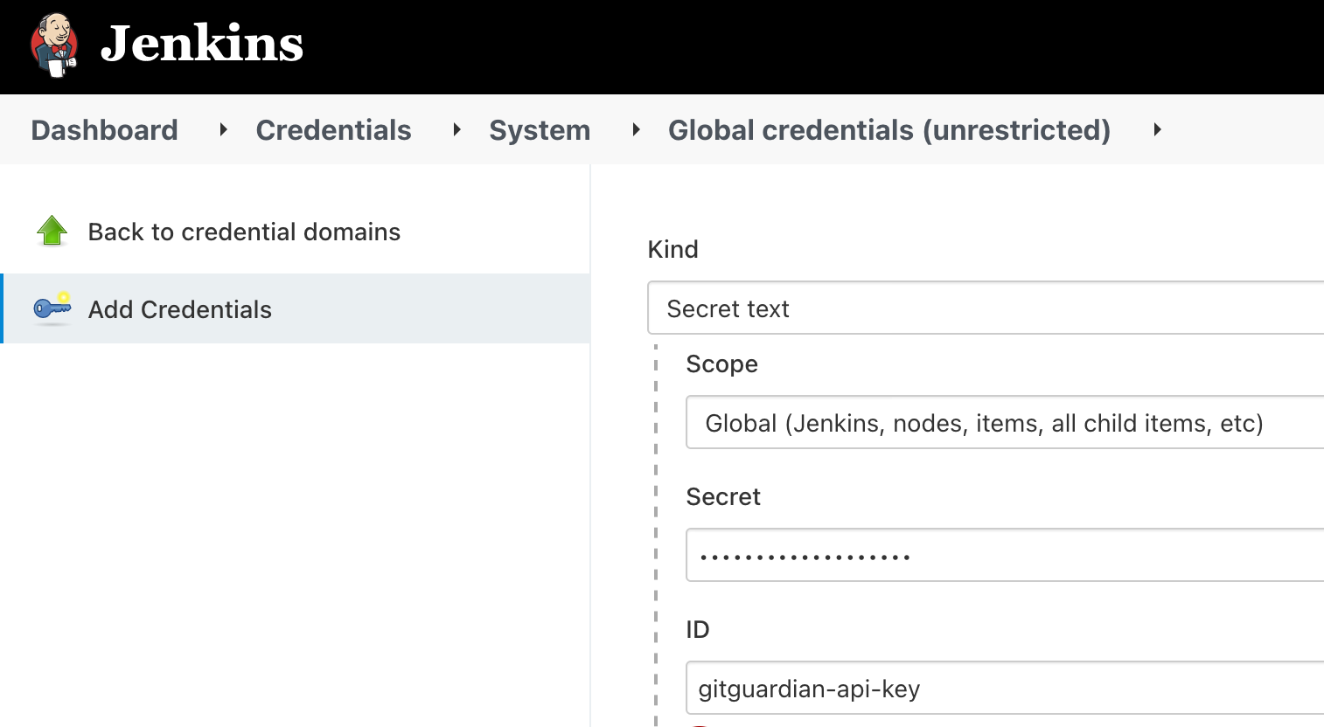
Task: Click the blue key icon
Action: coord(52,308)
